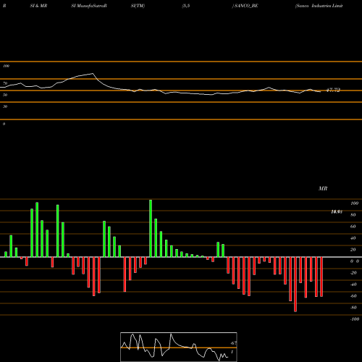Click the 'SI(TM)' header text

(x=138, y=6)
